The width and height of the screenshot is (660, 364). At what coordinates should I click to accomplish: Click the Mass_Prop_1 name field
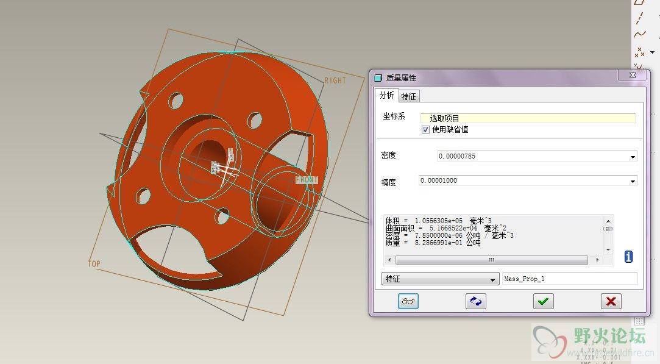click(x=569, y=279)
